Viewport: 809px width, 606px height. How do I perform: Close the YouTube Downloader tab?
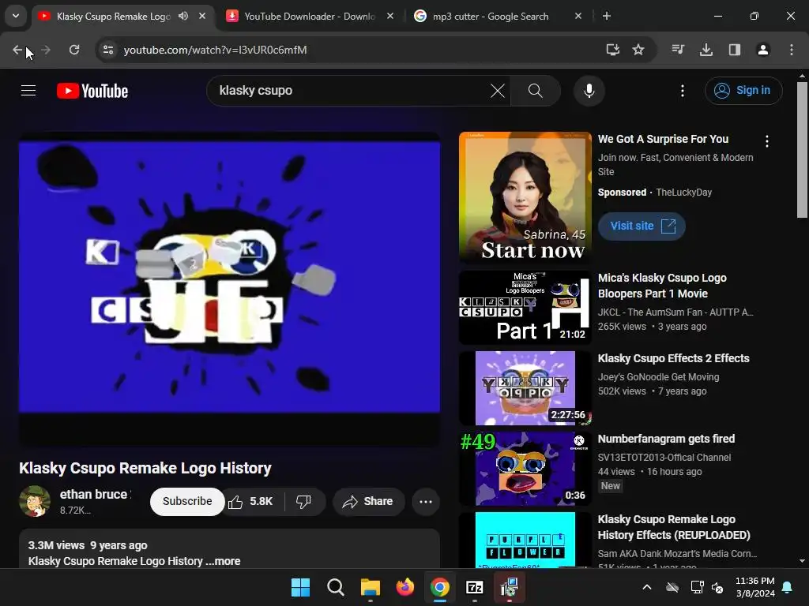coord(390,16)
